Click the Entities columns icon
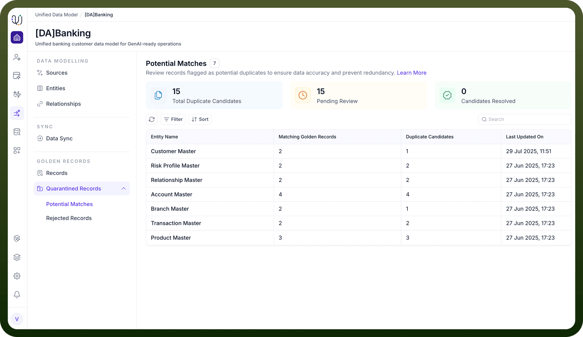The image size is (583, 337). coord(40,88)
